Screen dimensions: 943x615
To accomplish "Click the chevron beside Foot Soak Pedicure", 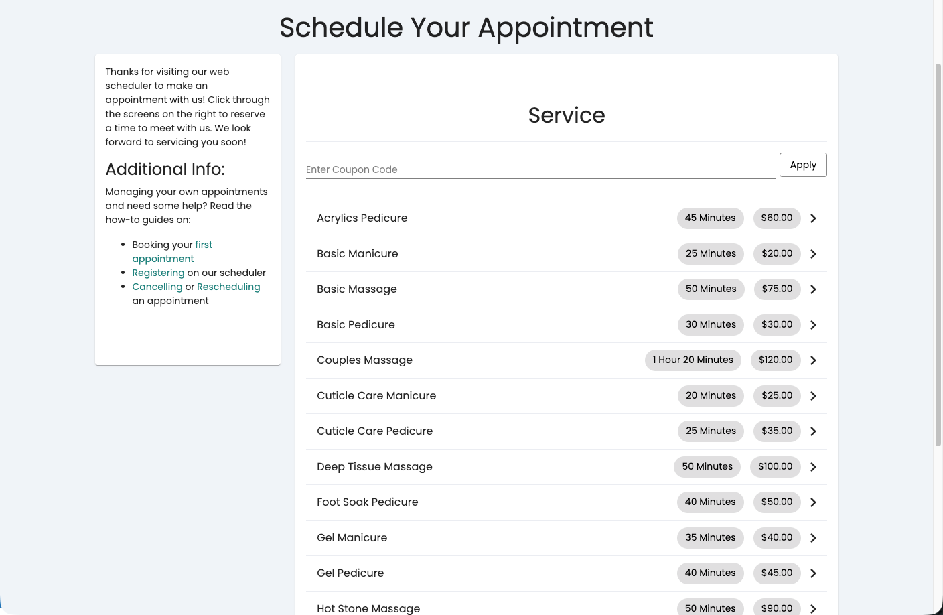I will pos(813,502).
